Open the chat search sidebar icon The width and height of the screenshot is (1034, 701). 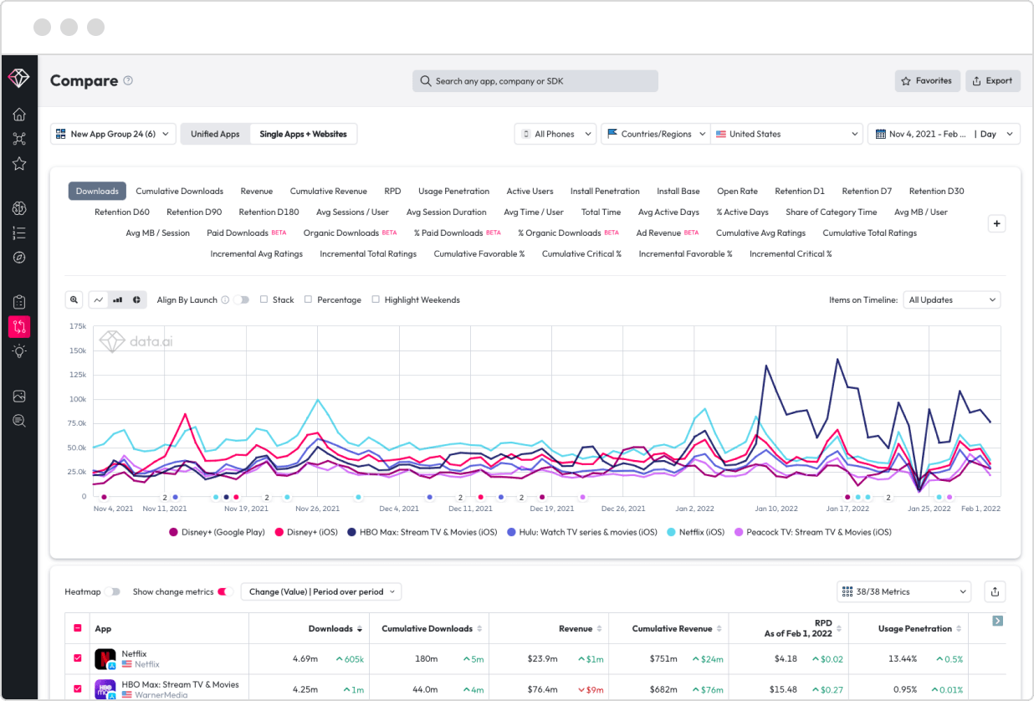pyautogui.click(x=19, y=420)
